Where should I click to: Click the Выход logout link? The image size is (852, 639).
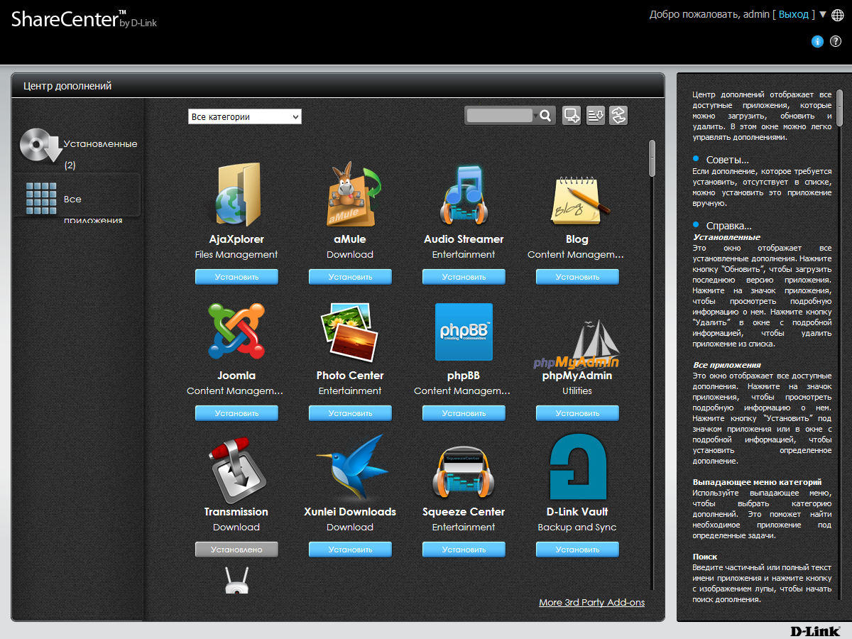click(794, 14)
